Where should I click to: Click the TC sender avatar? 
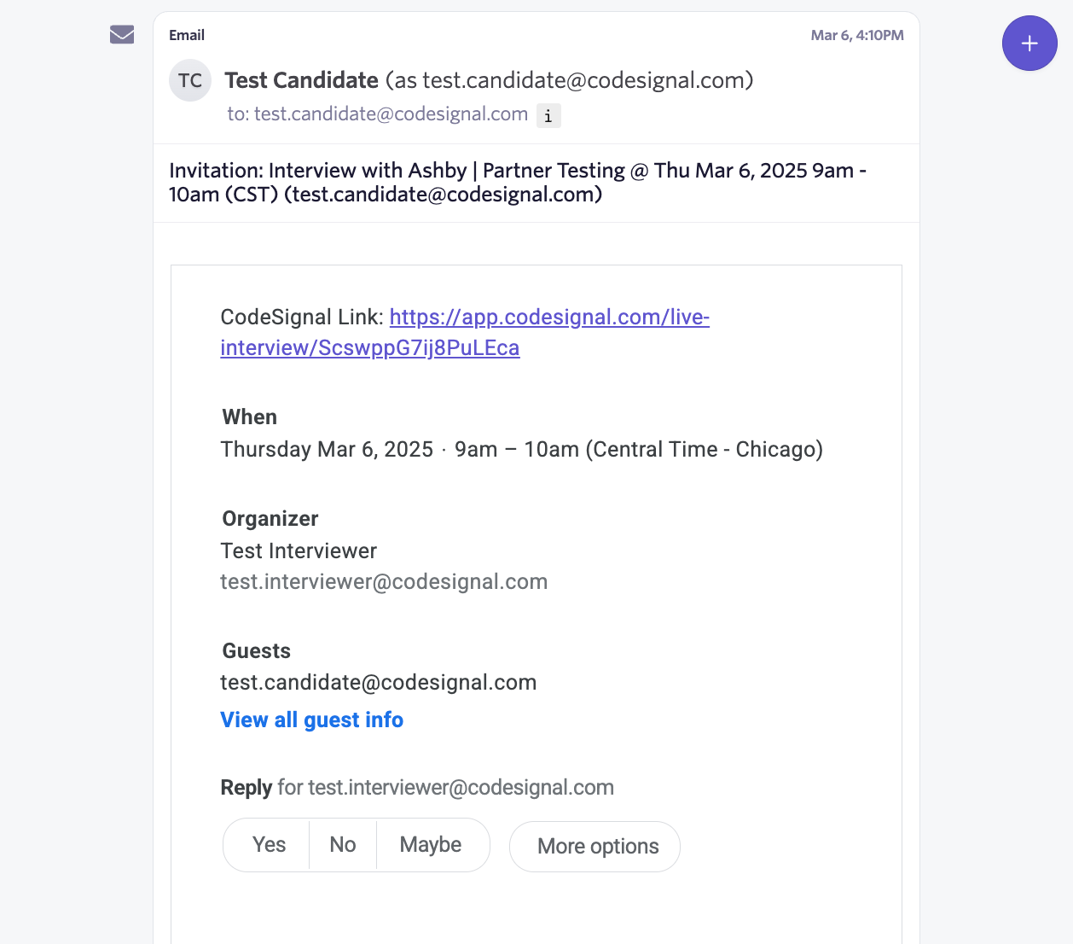point(190,80)
